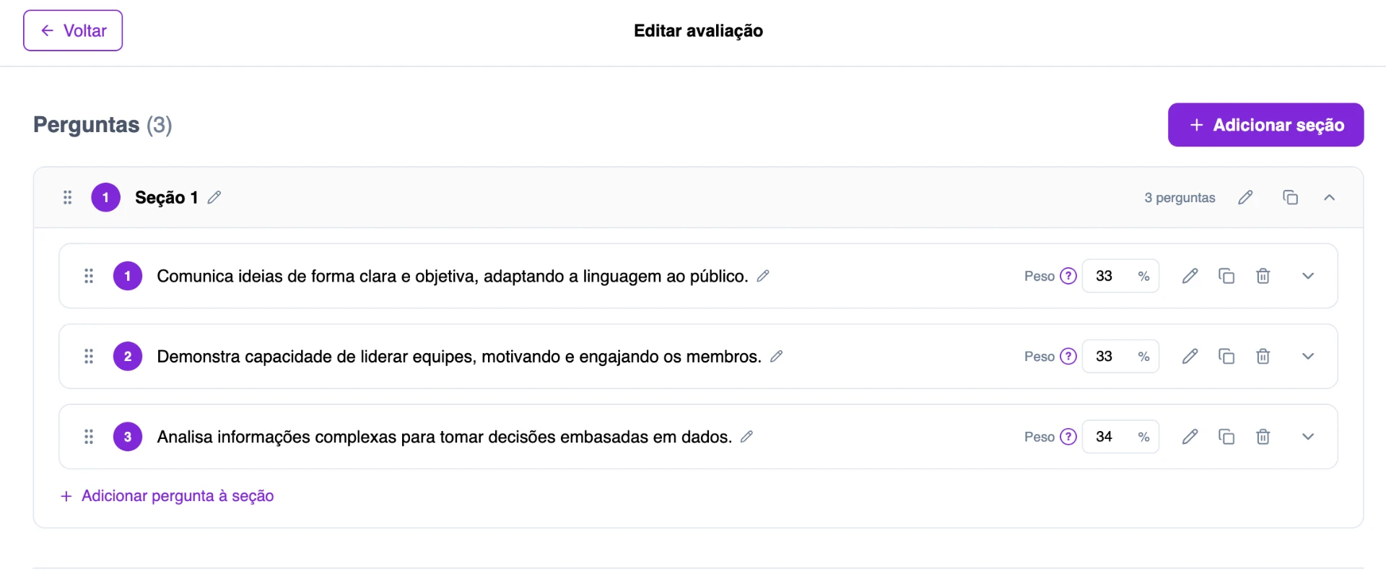Go back with the Voltar button

pyautogui.click(x=73, y=30)
